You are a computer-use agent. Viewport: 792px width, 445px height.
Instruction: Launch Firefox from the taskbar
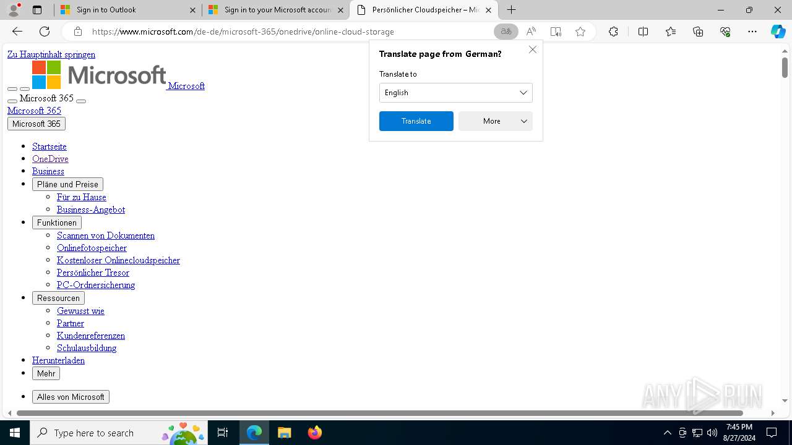click(314, 433)
